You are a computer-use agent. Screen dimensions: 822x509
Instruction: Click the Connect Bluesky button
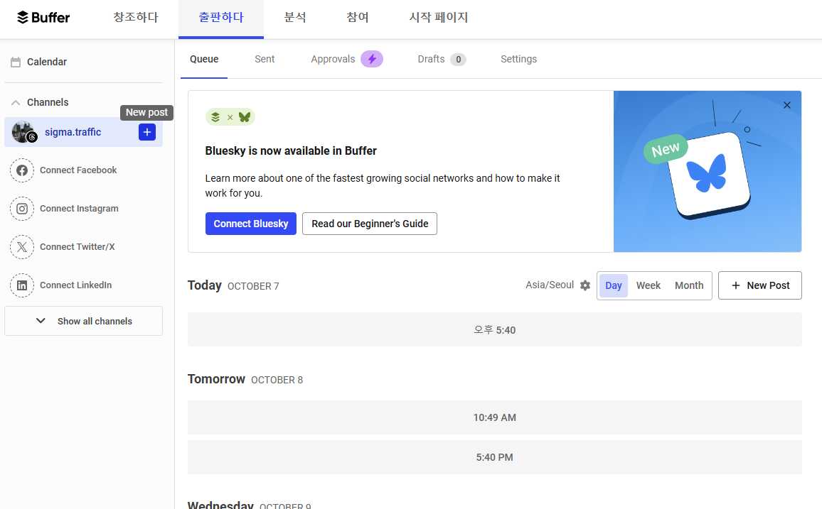point(250,224)
